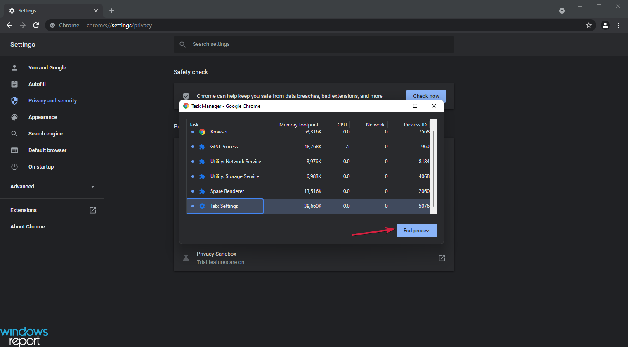Image resolution: width=628 pixels, height=347 pixels.
Task: Open Extensions external link icon
Action: (x=93, y=210)
